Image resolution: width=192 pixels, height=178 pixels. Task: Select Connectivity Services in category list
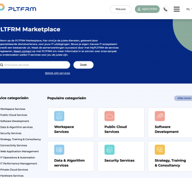(13, 146)
